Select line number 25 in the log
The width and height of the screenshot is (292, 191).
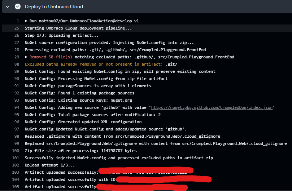pyautogui.click(x=16, y=28)
